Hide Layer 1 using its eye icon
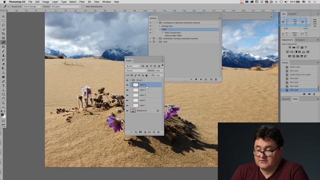320x180 pixels. point(127,105)
